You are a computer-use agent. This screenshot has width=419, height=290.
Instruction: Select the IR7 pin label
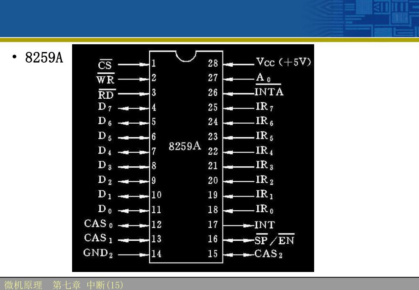[x=265, y=107]
